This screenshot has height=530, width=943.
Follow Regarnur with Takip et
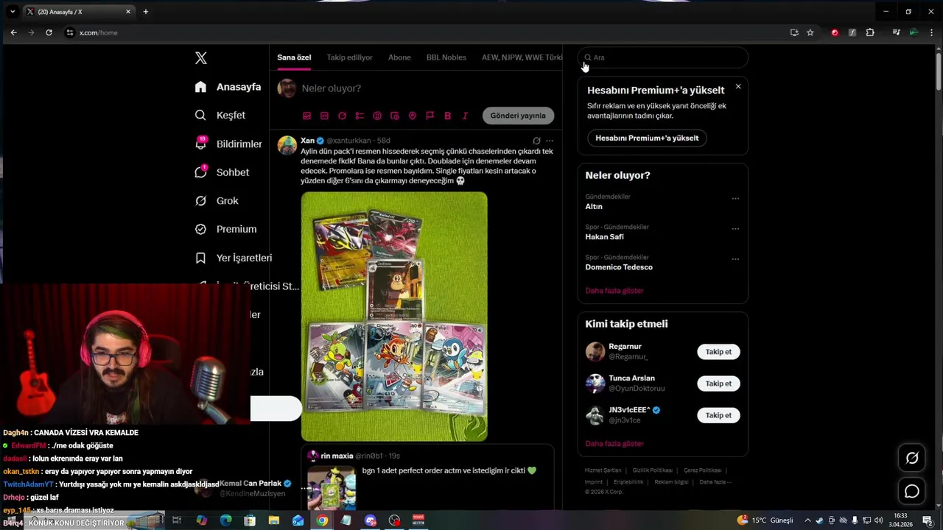(x=718, y=352)
